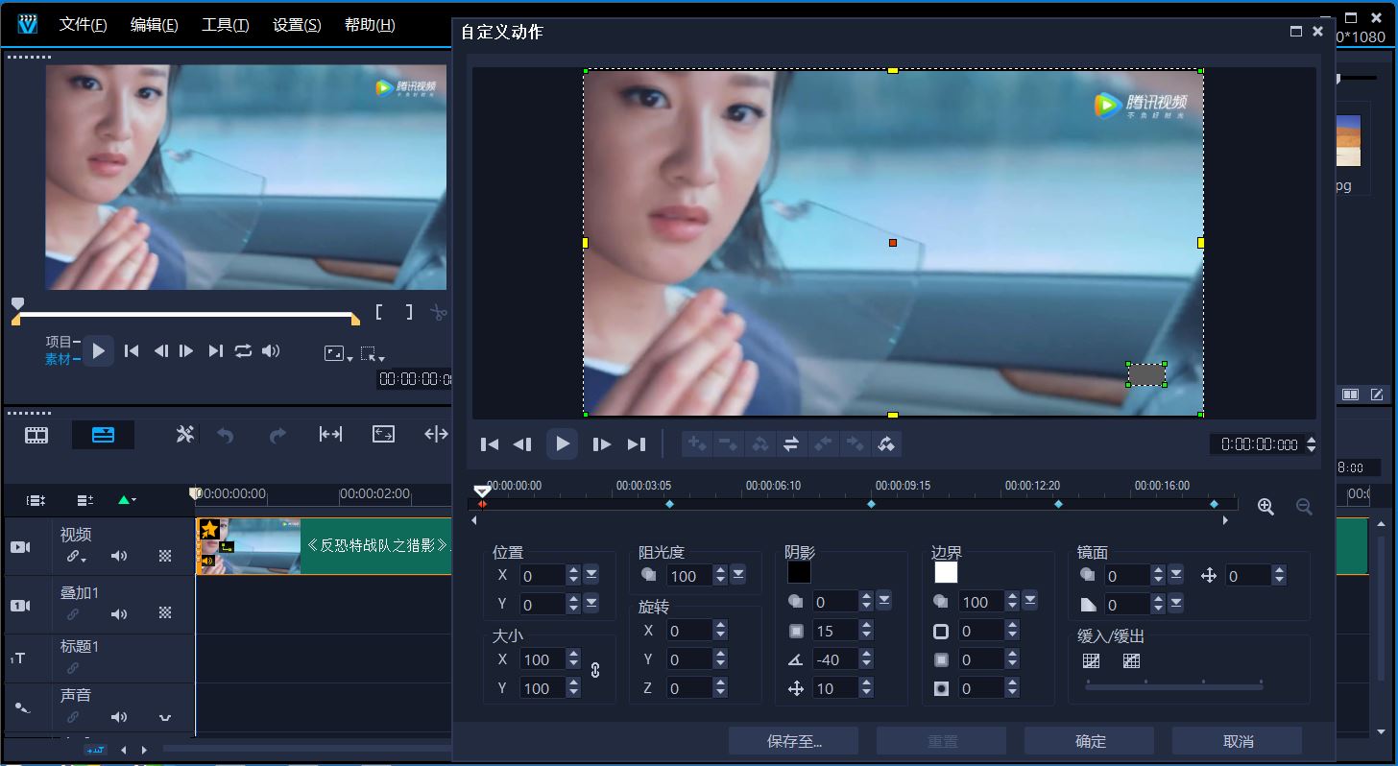Click the fade in/out keyframe icon

(886, 443)
